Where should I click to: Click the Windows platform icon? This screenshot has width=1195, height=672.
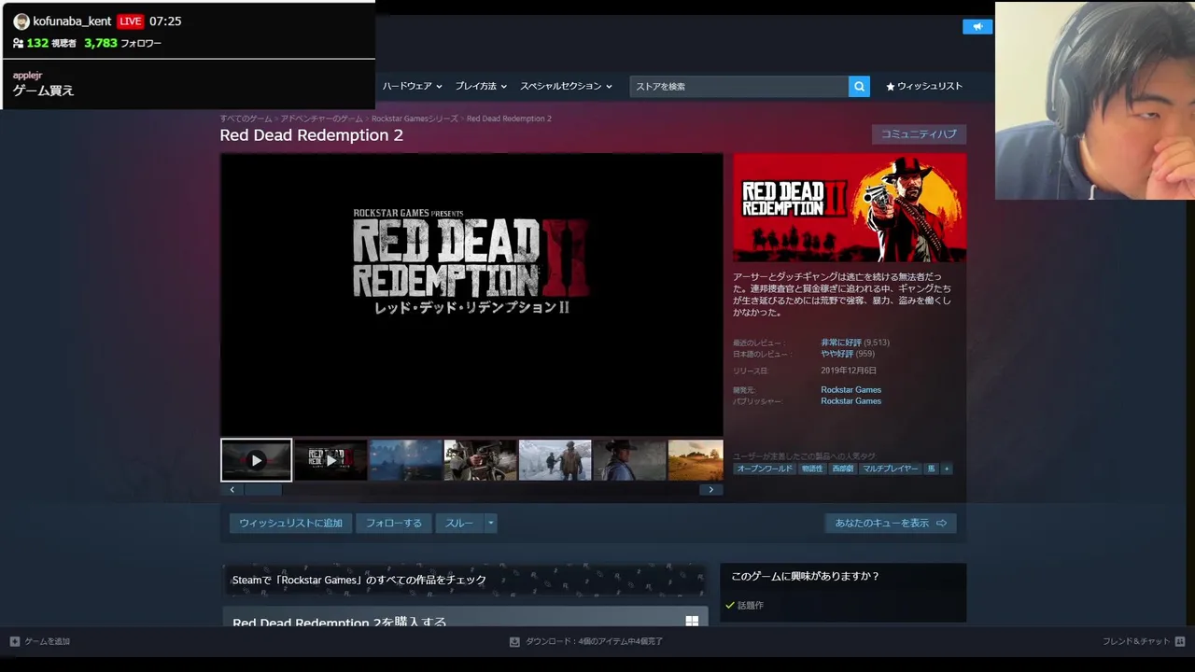pos(692,621)
